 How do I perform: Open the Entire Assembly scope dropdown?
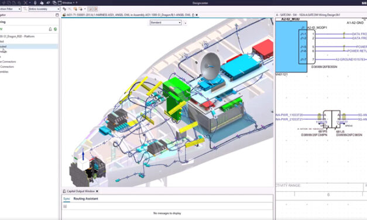coord(44,9)
